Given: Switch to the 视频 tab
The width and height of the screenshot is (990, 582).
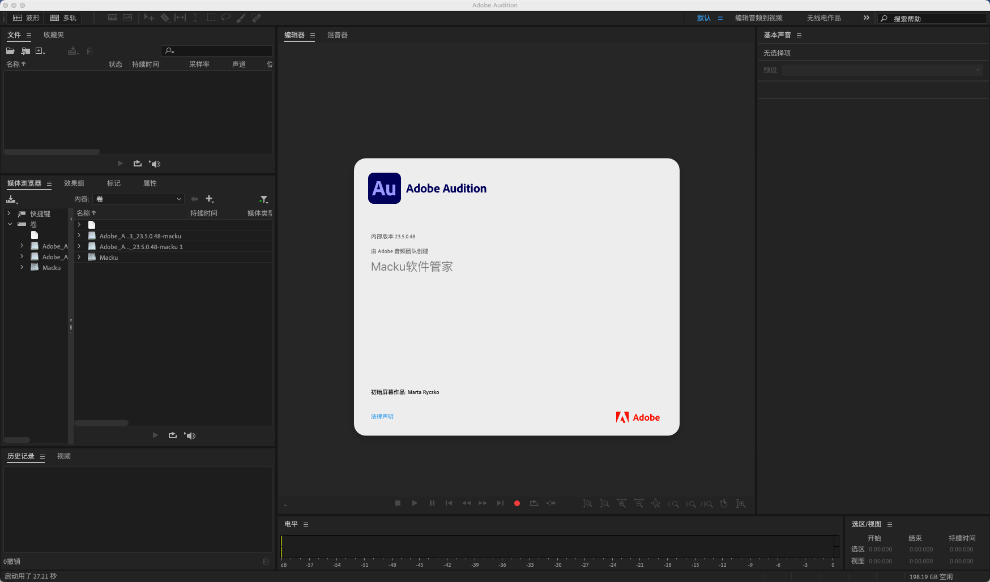Looking at the screenshot, I should coord(64,456).
